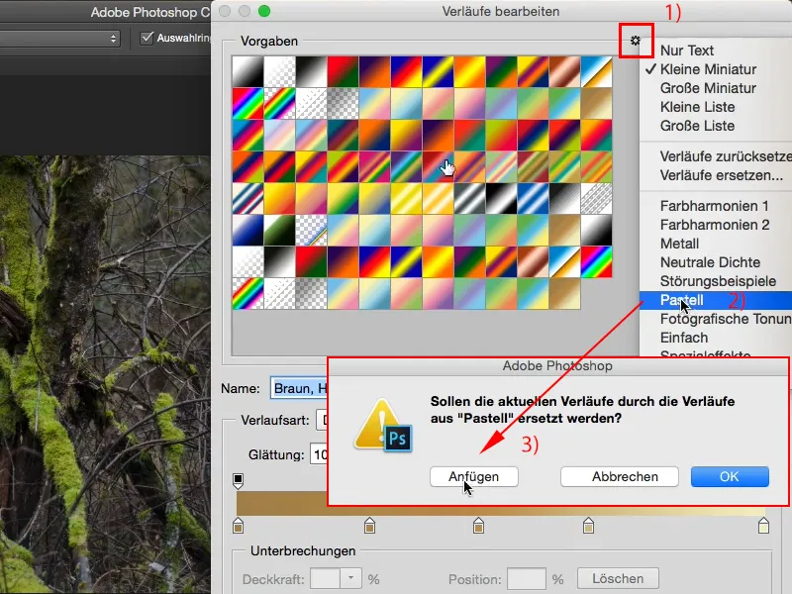This screenshot has height=594, width=792.
Task: Click Anfügen to append the gradients
Action: tap(473, 476)
